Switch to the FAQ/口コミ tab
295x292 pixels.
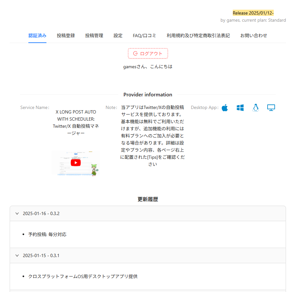coord(144,36)
